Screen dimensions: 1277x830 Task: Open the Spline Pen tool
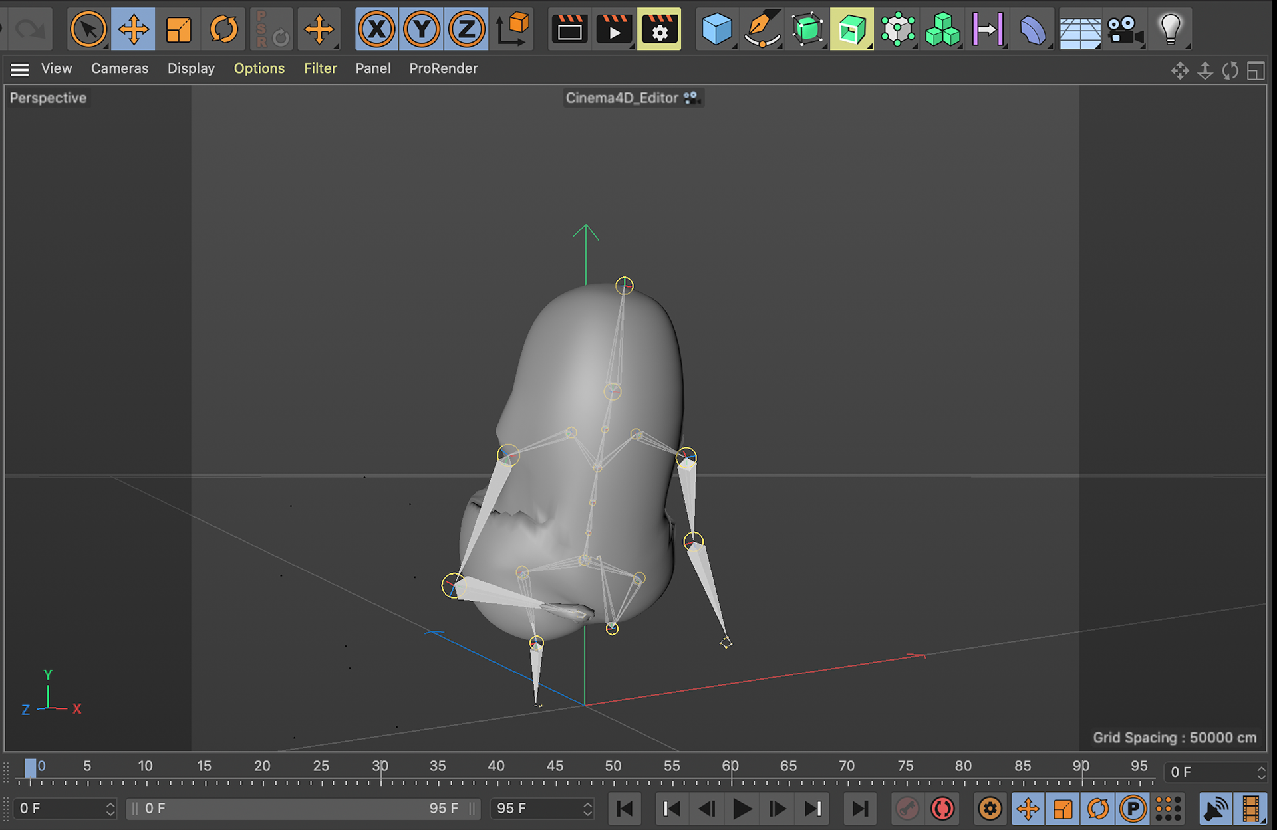762,29
